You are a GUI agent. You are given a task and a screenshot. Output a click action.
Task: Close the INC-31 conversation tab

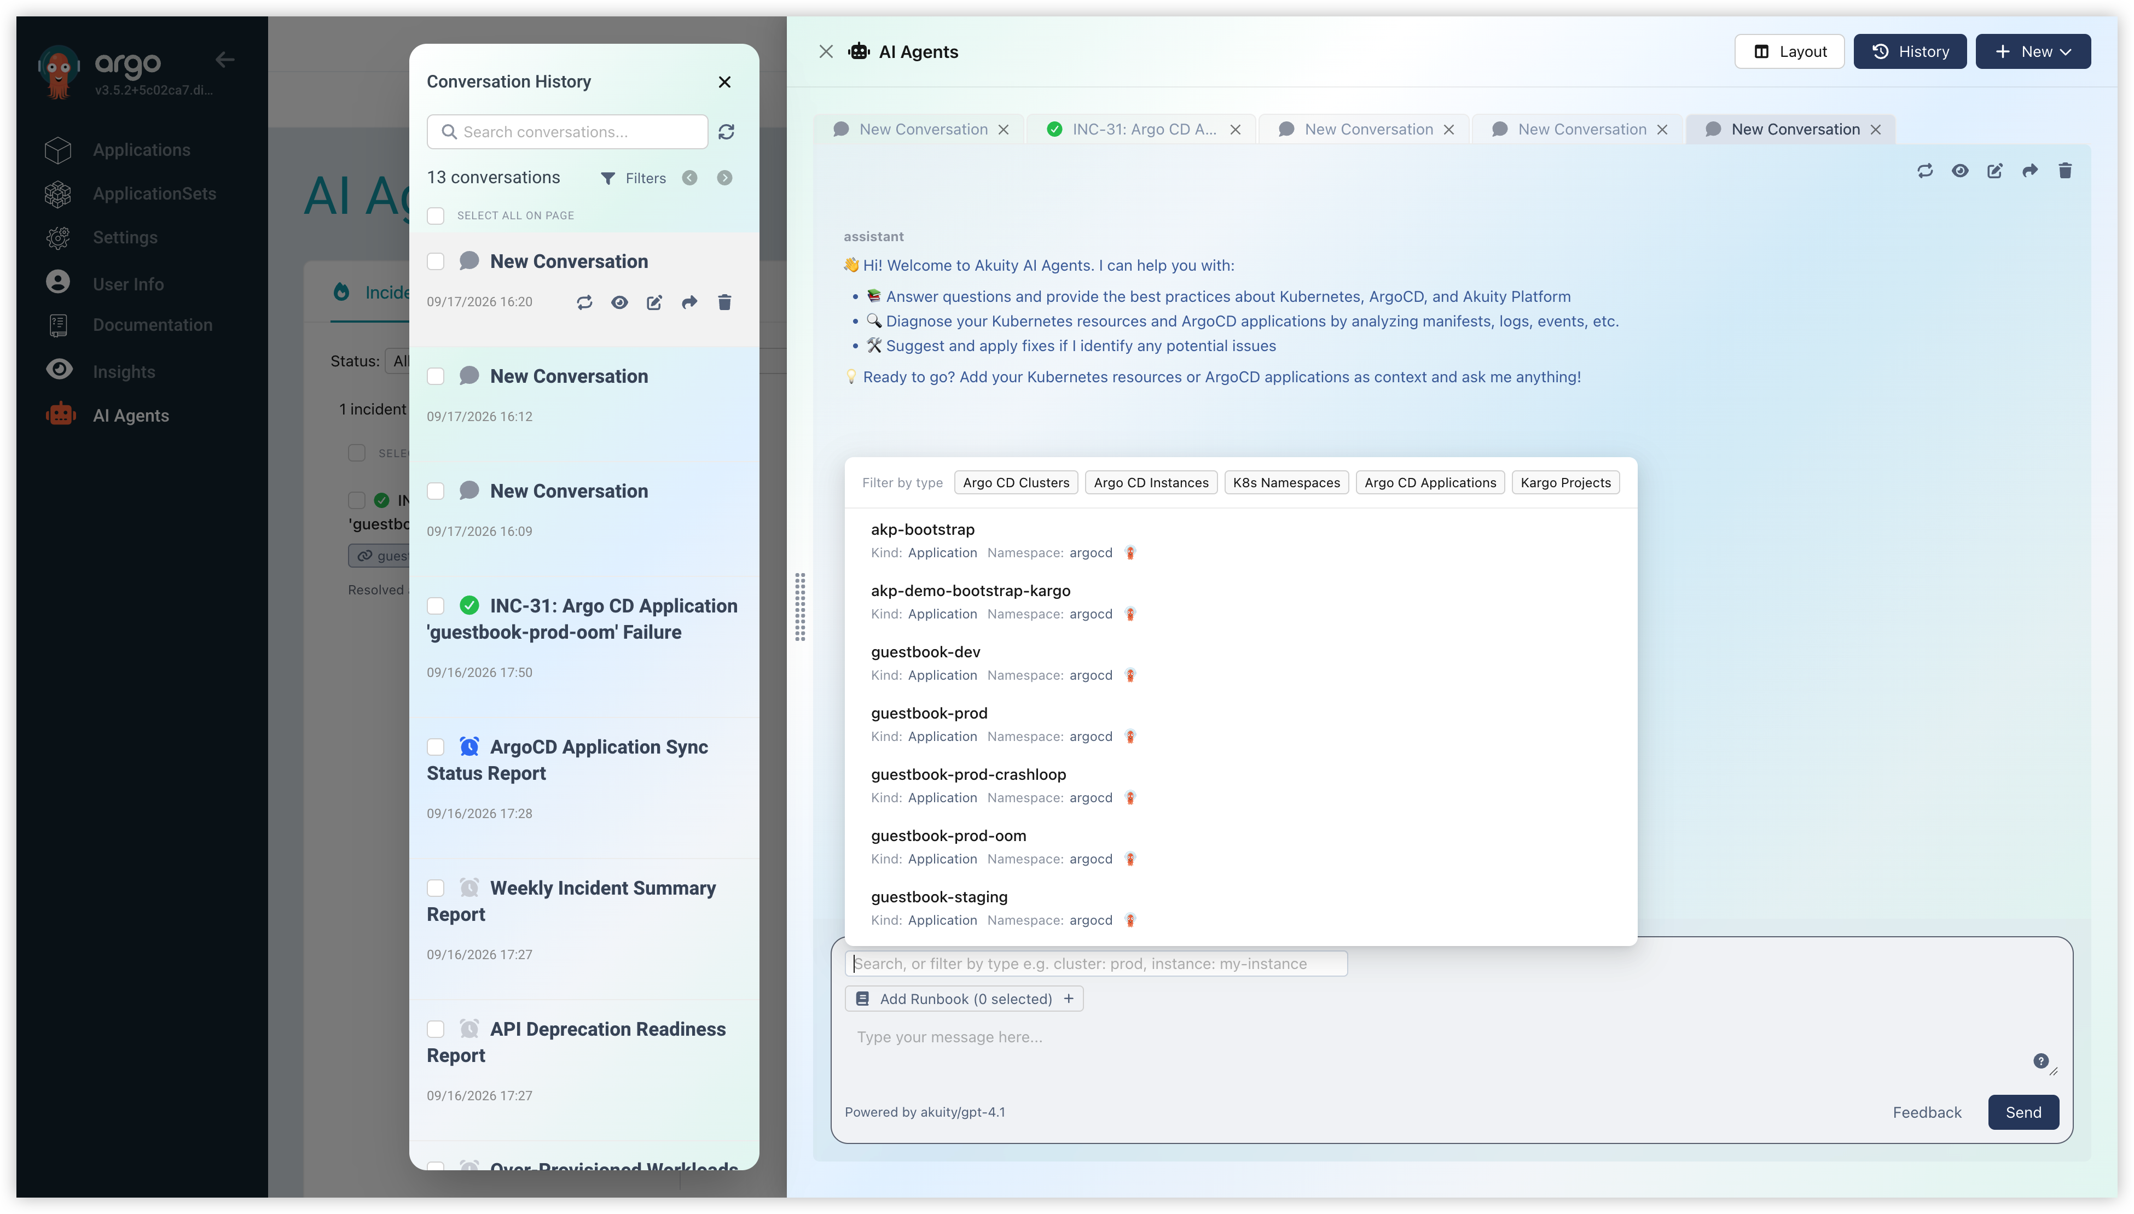(1236, 129)
